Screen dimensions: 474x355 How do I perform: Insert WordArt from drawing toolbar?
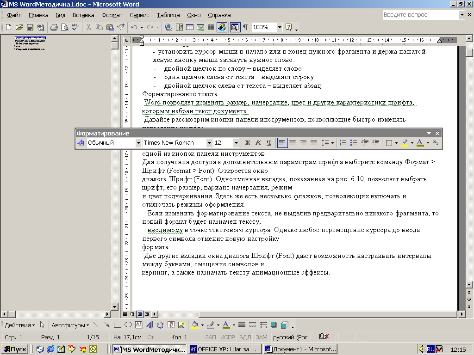[150, 325]
